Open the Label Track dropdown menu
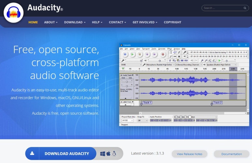The height and width of the screenshot is (163, 252). pos(128,102)
